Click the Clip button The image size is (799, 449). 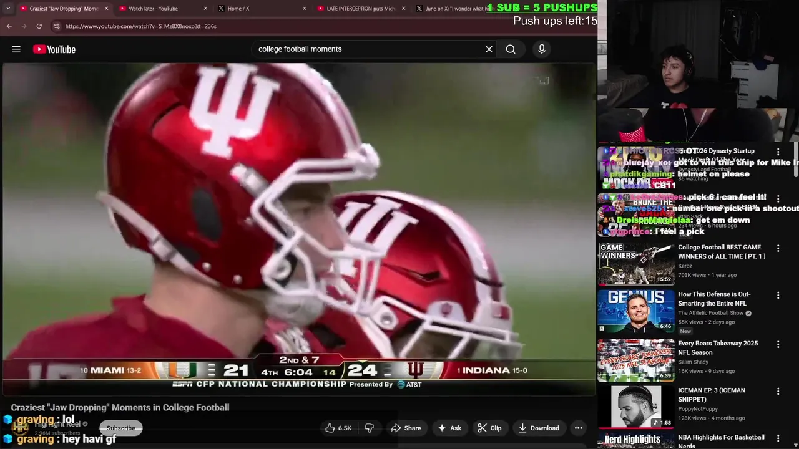pyautogui.click(x=489, y=428)
